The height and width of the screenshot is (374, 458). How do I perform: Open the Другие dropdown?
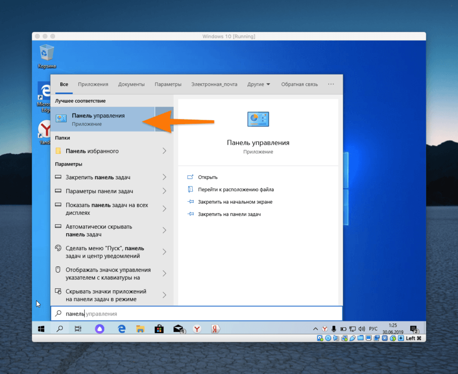[259, 84]
